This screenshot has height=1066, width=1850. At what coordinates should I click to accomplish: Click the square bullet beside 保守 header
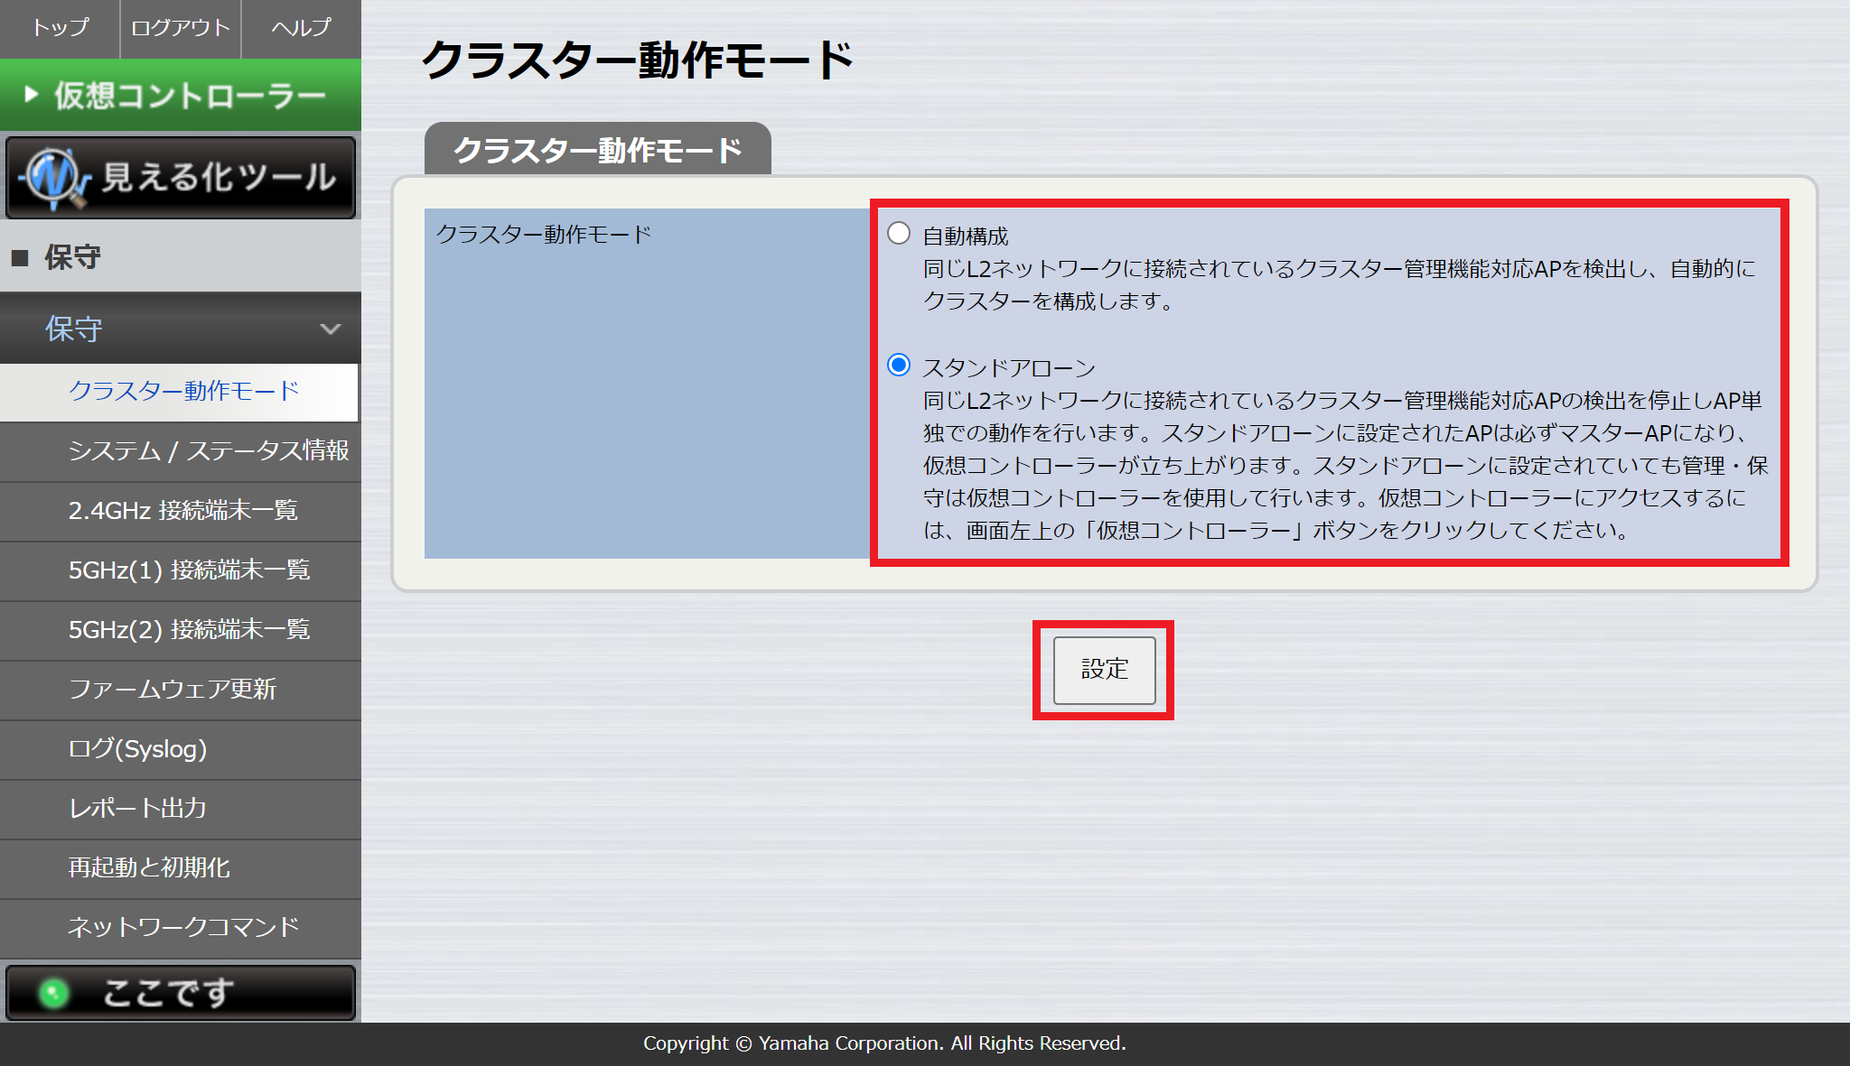pyautogui.click(x=20, y=258)
